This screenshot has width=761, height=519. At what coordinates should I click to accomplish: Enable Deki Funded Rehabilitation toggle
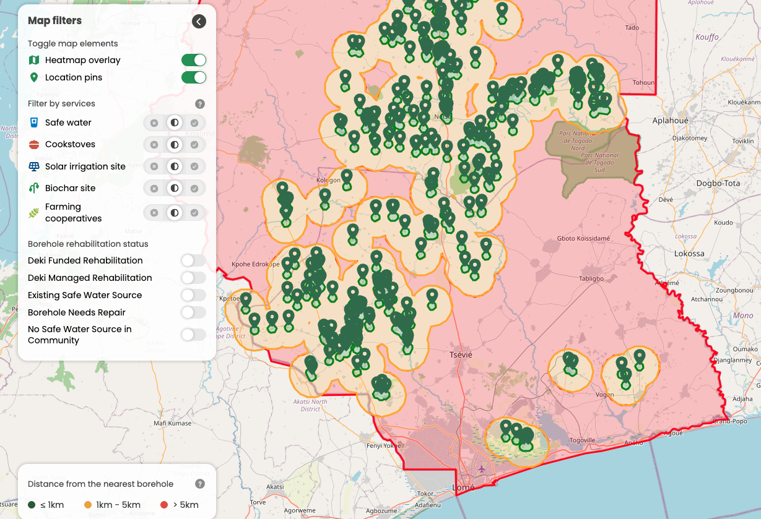point(193,260)
